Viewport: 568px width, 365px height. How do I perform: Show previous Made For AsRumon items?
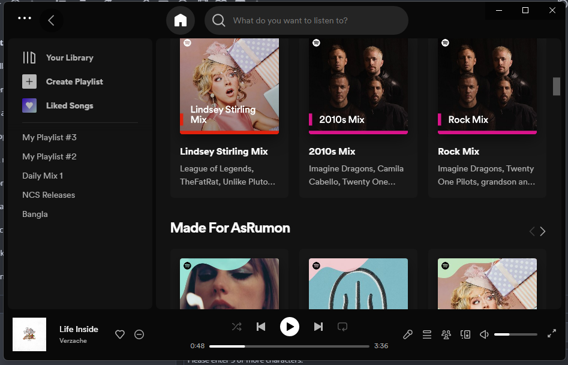(532, 231)
